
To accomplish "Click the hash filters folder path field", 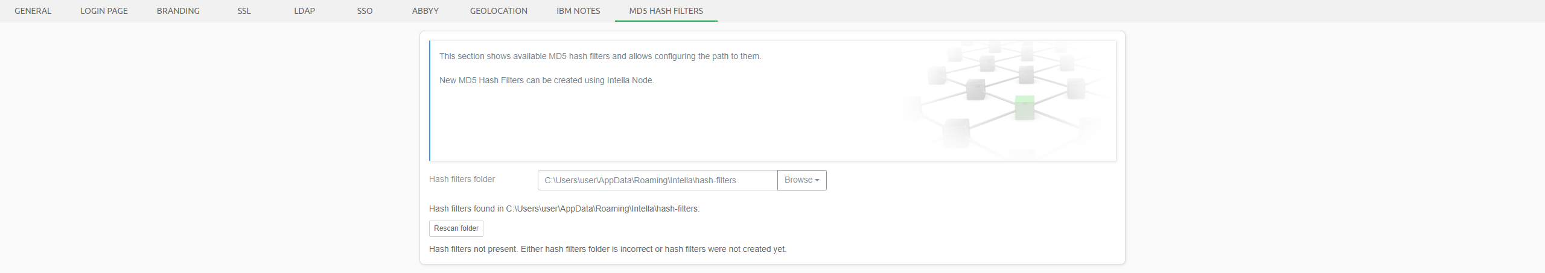I will (657, 180).
